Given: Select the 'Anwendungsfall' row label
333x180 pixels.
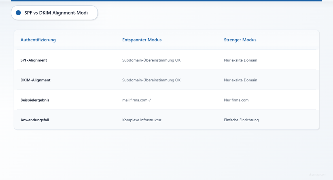Looking at the screenshot, I should [x=34, y=120].
